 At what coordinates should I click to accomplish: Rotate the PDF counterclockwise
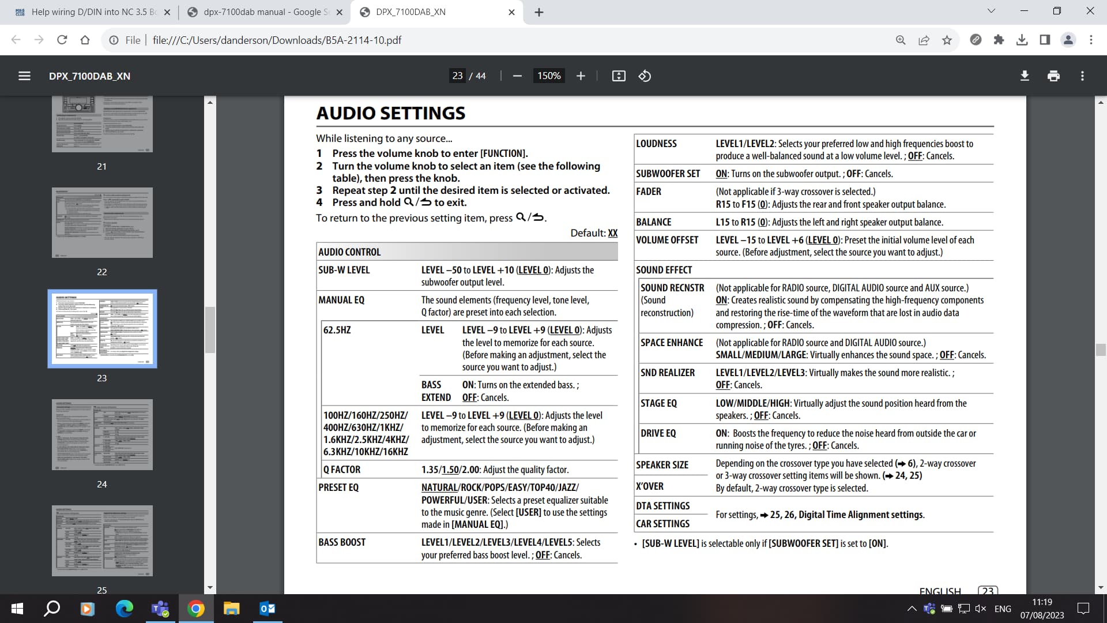pyautogui.click(x=645, y=76)
